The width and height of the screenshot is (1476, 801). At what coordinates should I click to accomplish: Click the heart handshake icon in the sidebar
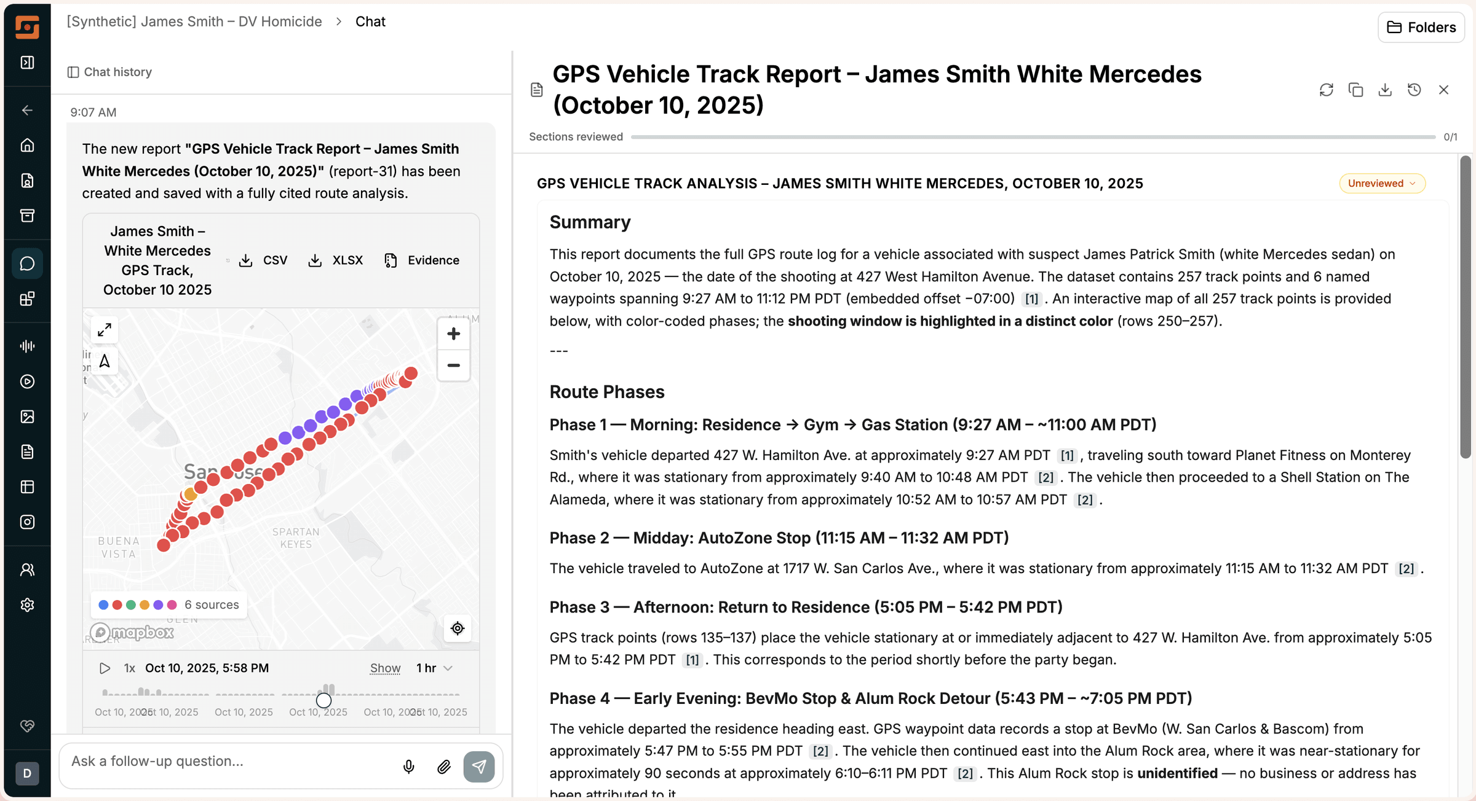[27, 726]
